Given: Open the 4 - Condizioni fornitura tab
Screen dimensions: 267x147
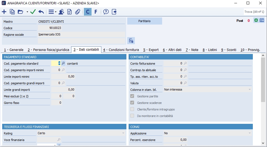Looking at the screenshot, I should (x=121, y=50).
